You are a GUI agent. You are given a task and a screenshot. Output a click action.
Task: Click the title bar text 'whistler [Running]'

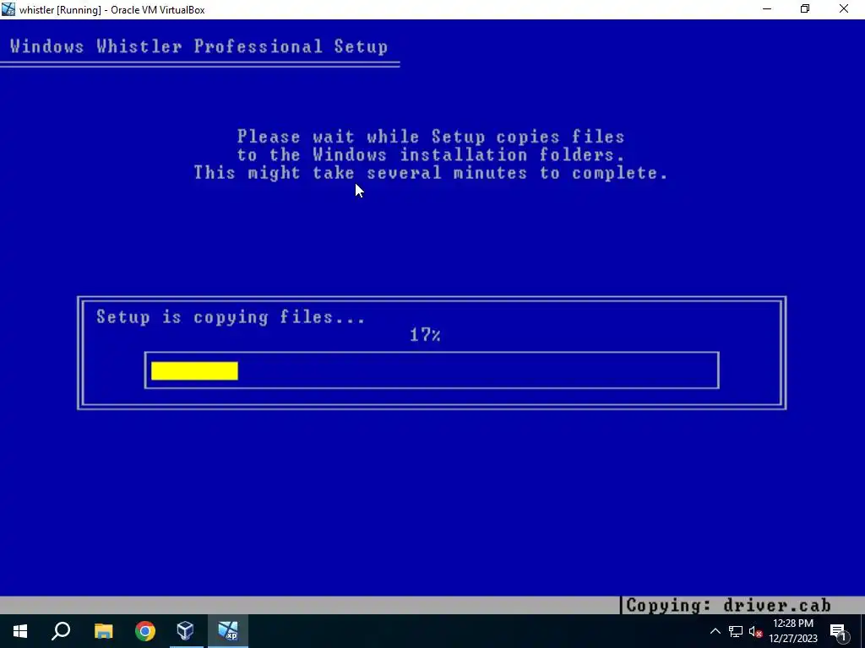tap(60, 10)
